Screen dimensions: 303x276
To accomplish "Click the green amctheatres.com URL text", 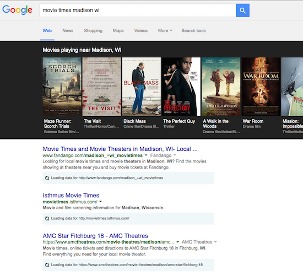I will [x=109, y=242].
